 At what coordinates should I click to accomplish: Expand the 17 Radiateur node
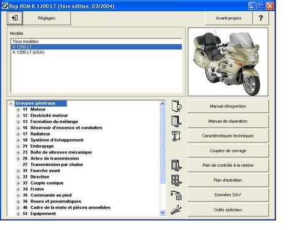coord(18,134)
